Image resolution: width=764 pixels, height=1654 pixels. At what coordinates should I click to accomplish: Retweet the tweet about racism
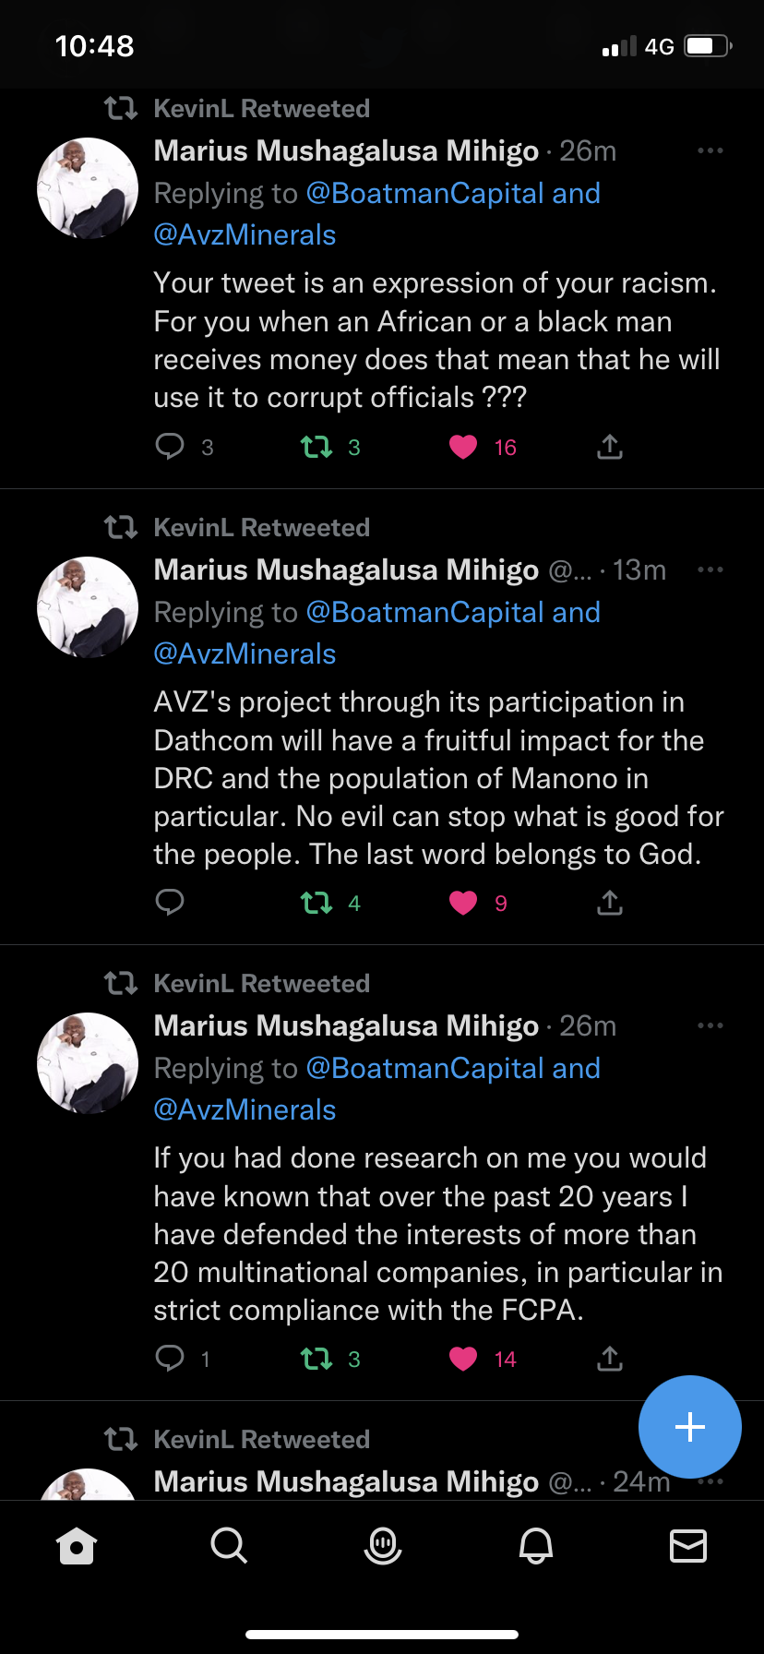316,448
